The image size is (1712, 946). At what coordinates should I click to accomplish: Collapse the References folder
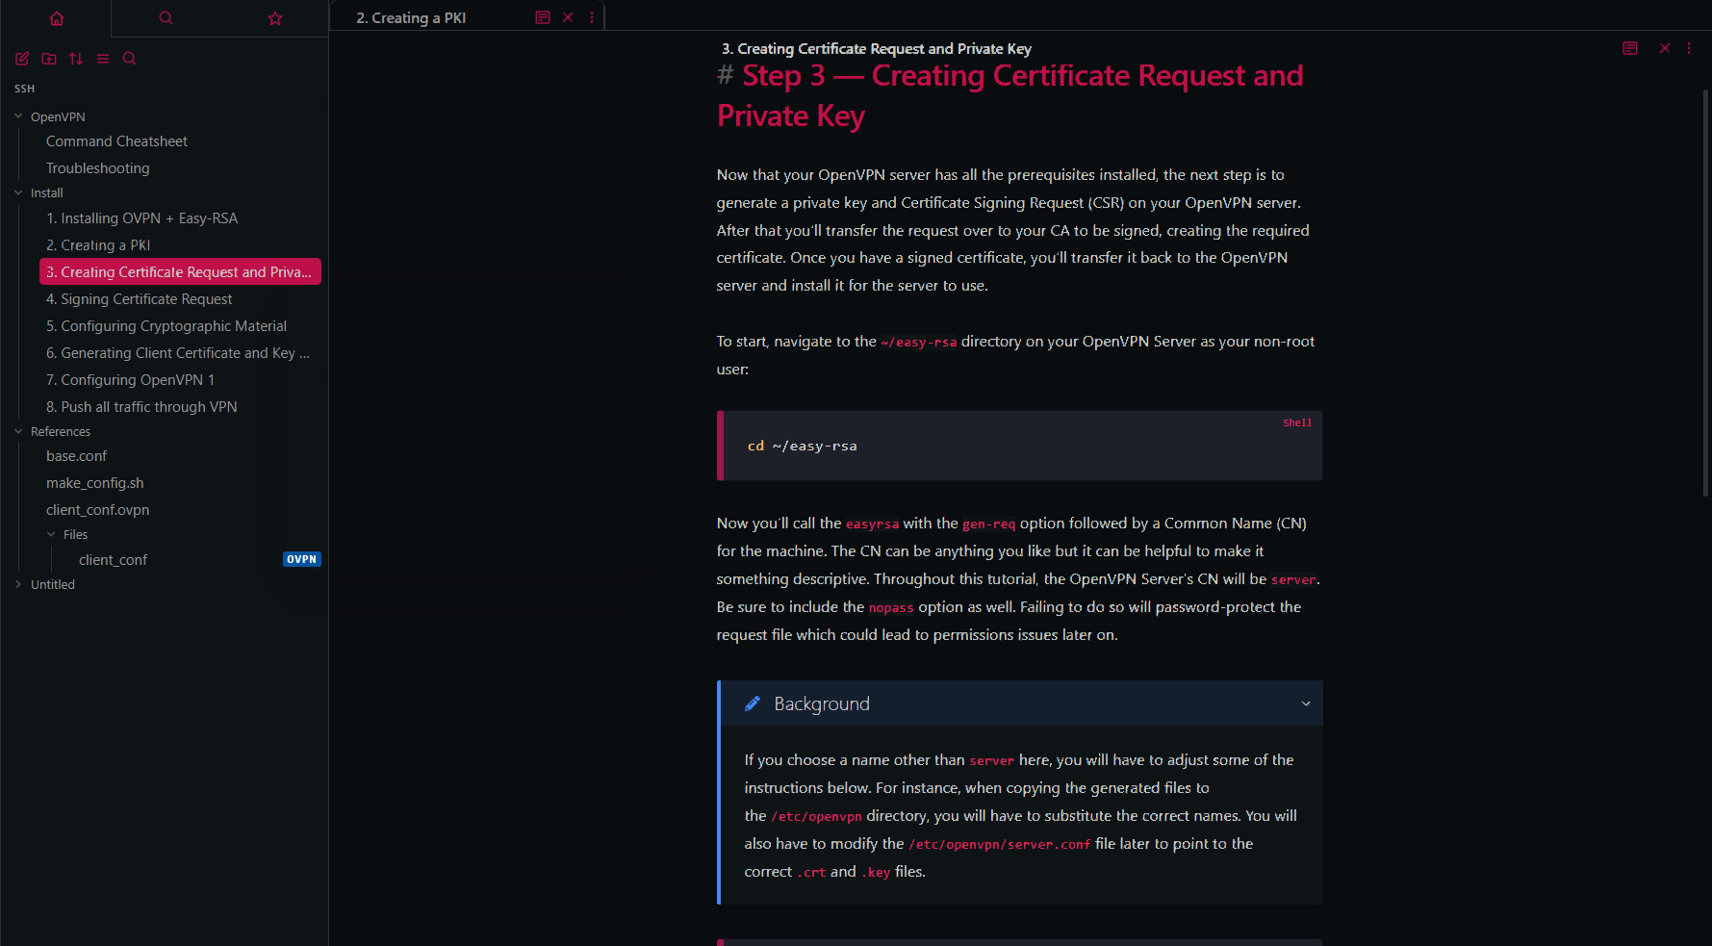18,431
